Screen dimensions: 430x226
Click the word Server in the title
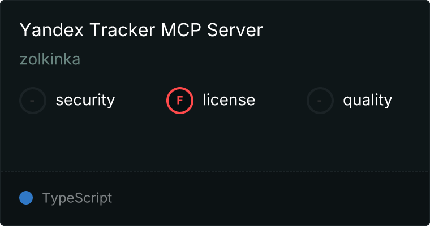point(235,29)
